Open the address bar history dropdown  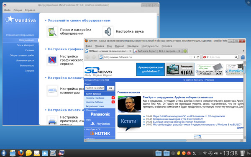(x=195, y=57)
